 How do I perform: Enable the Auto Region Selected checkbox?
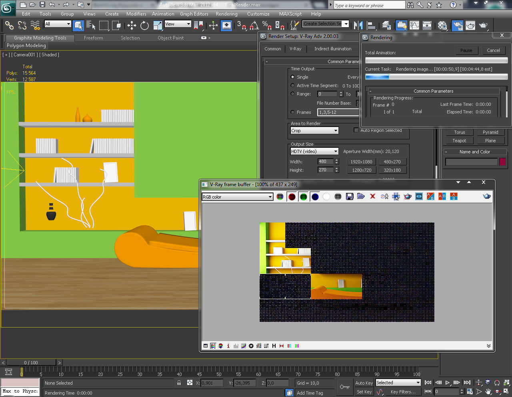pos(356,130)
